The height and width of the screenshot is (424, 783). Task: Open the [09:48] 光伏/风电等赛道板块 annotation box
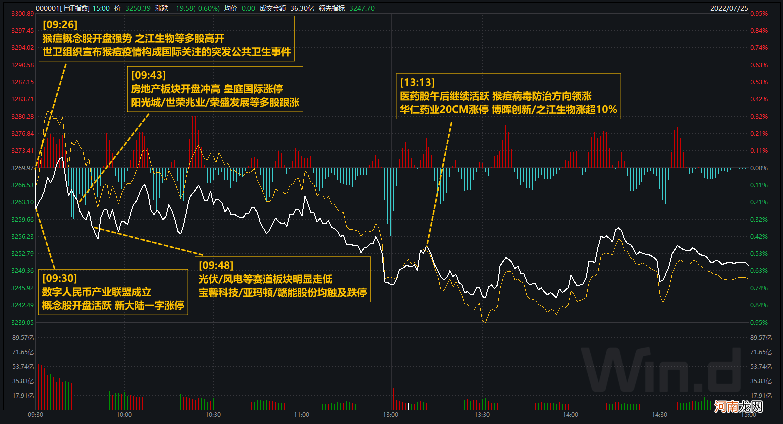click(283, 279)
